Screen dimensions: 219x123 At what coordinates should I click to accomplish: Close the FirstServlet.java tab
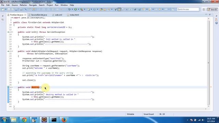pyautogui.click(x=25, y=15)
